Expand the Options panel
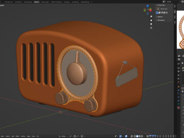Screen dimensions: 184x138 coord(159,17)
